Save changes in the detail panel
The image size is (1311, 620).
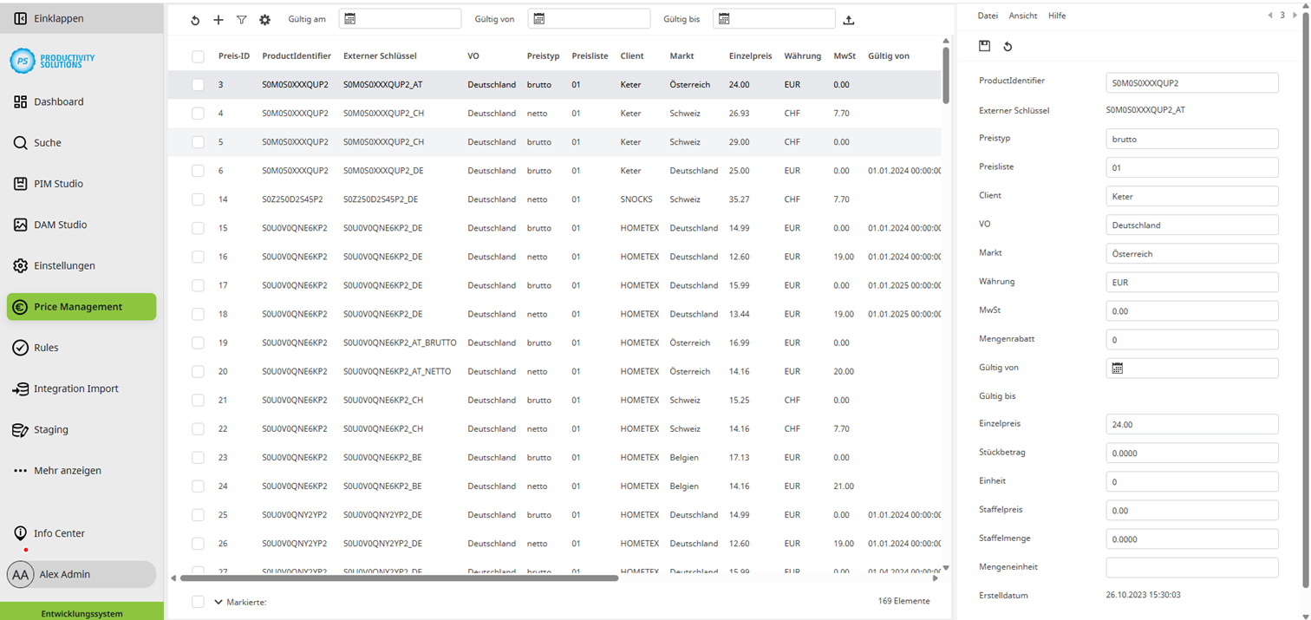[984, 46]
